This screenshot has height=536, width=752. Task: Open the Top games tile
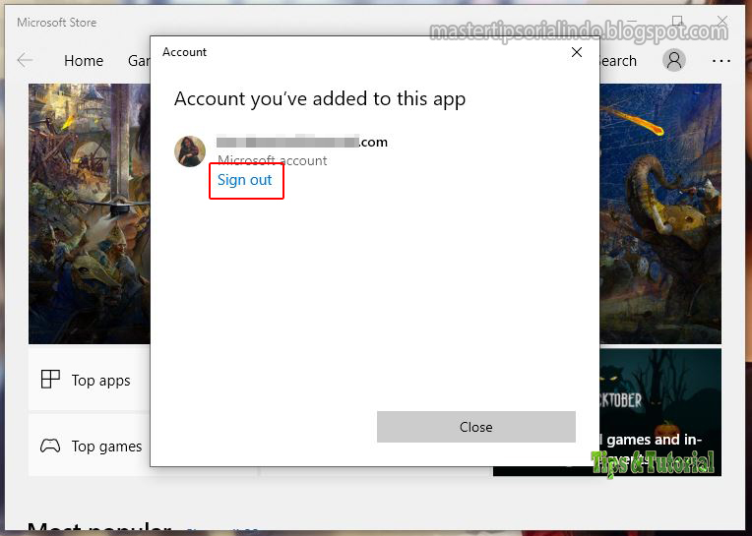click(x=90, y=446)
